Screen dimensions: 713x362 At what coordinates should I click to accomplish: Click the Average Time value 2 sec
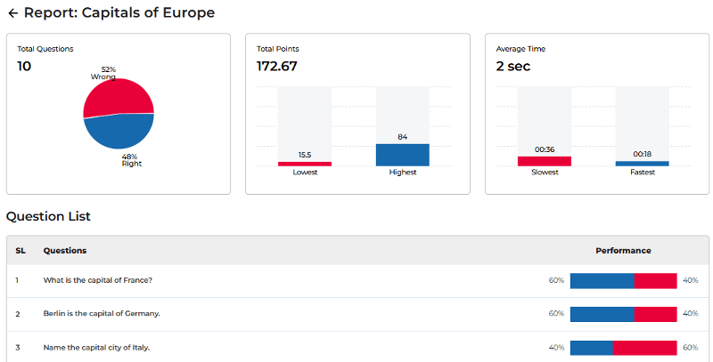coord(512,66)
